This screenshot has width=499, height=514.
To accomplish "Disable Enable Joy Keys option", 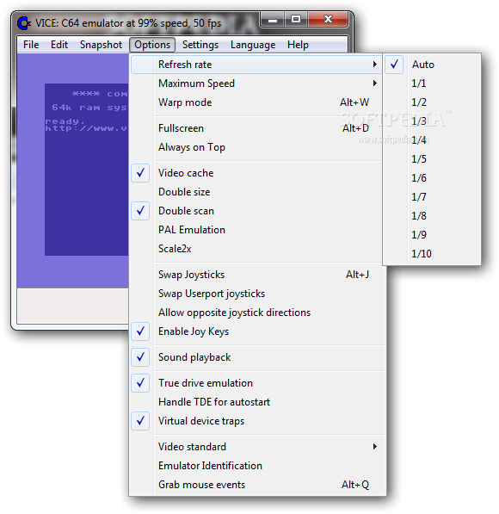I will (x=256, y=331).
